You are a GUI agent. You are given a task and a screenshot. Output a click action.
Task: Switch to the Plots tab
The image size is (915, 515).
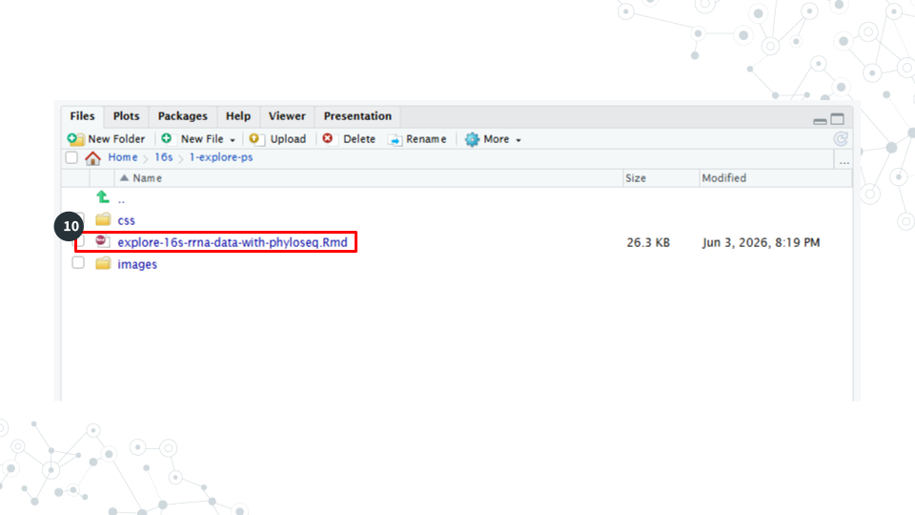126,116
